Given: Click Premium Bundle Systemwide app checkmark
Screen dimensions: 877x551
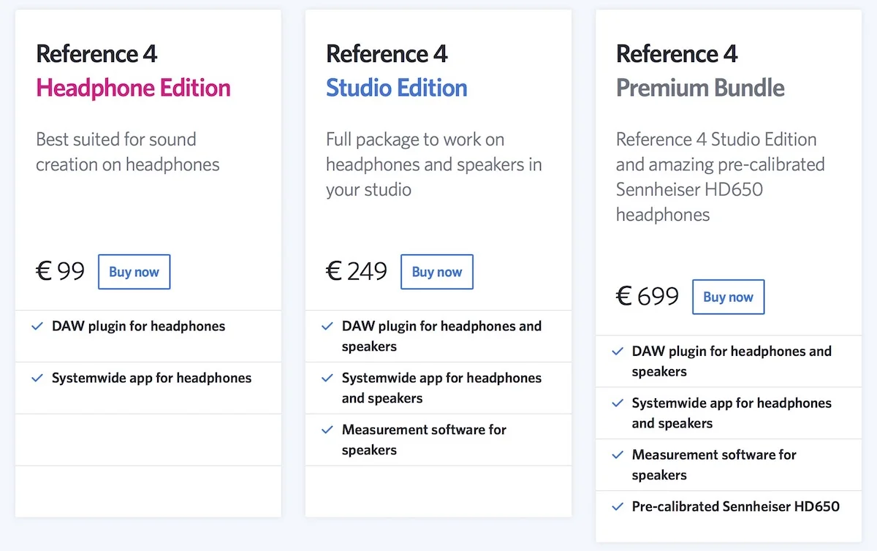Looking at the screenshot, I should 618,403.
